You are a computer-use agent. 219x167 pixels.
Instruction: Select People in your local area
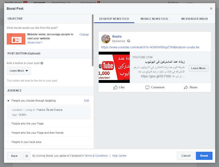point(8,142)
